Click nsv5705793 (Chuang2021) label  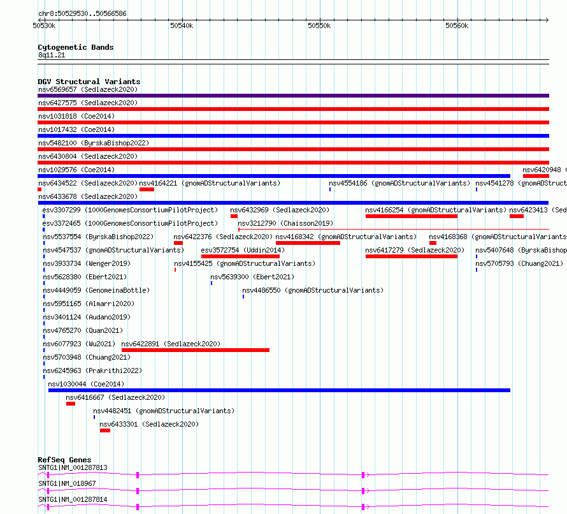[x=519, y=263]
